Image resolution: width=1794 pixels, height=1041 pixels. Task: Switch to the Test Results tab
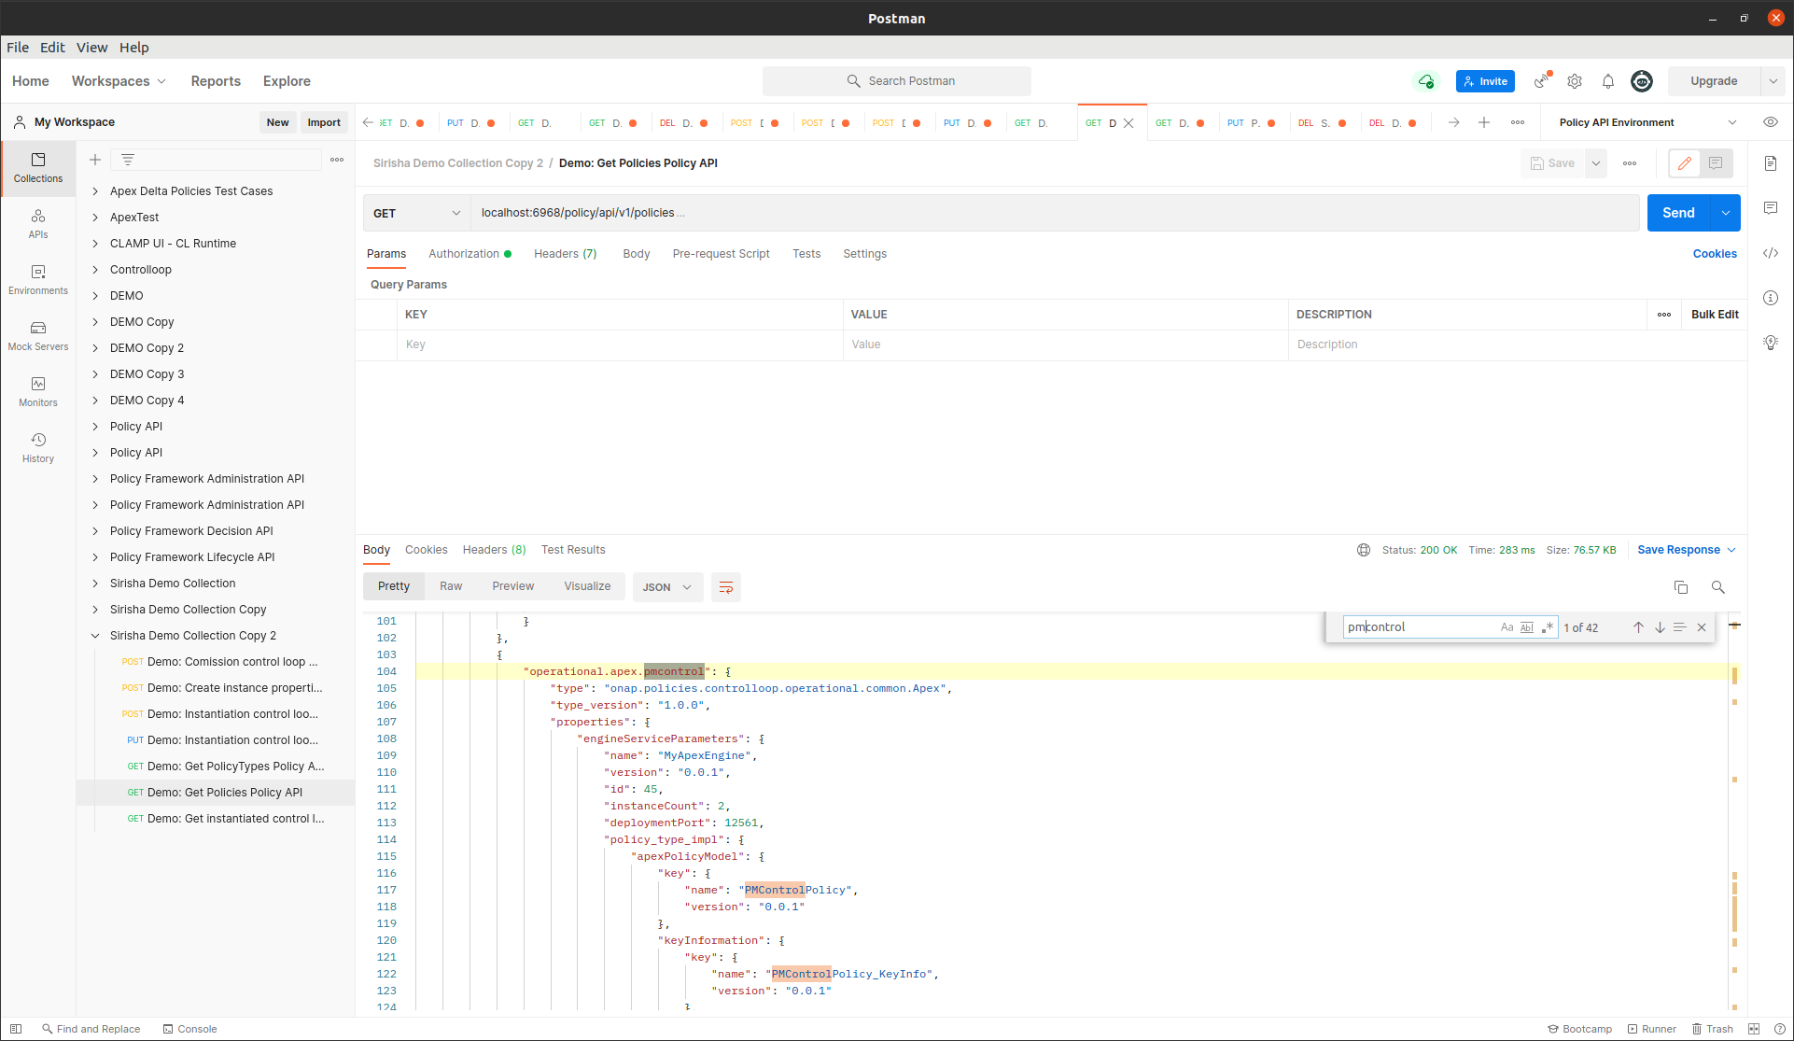[573, 550]
